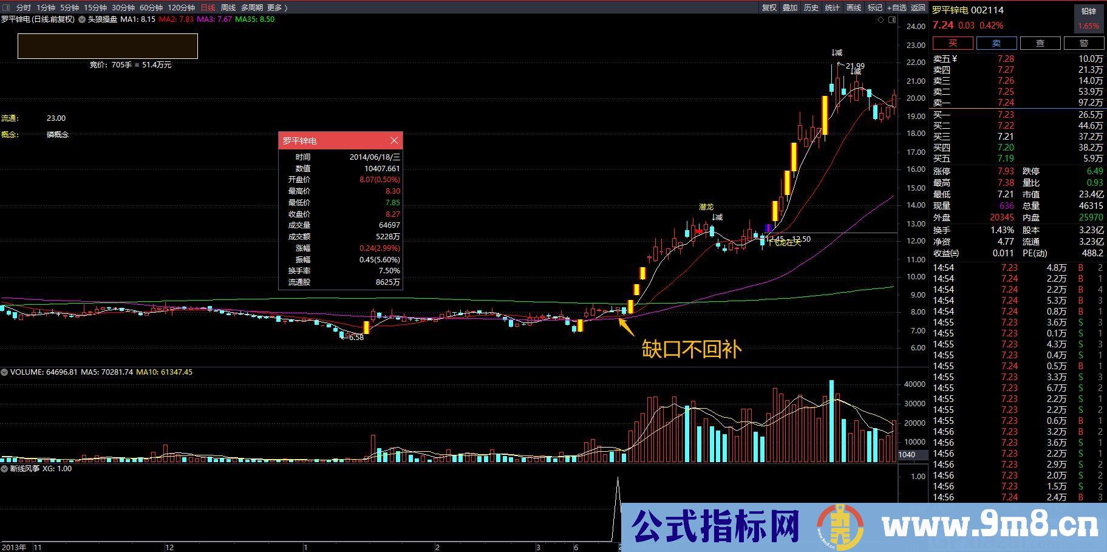Screen dimensions: 1107x552
Task: Expand the 断线风筝 indicator dropdown arrow
Action: coord(4,469)
